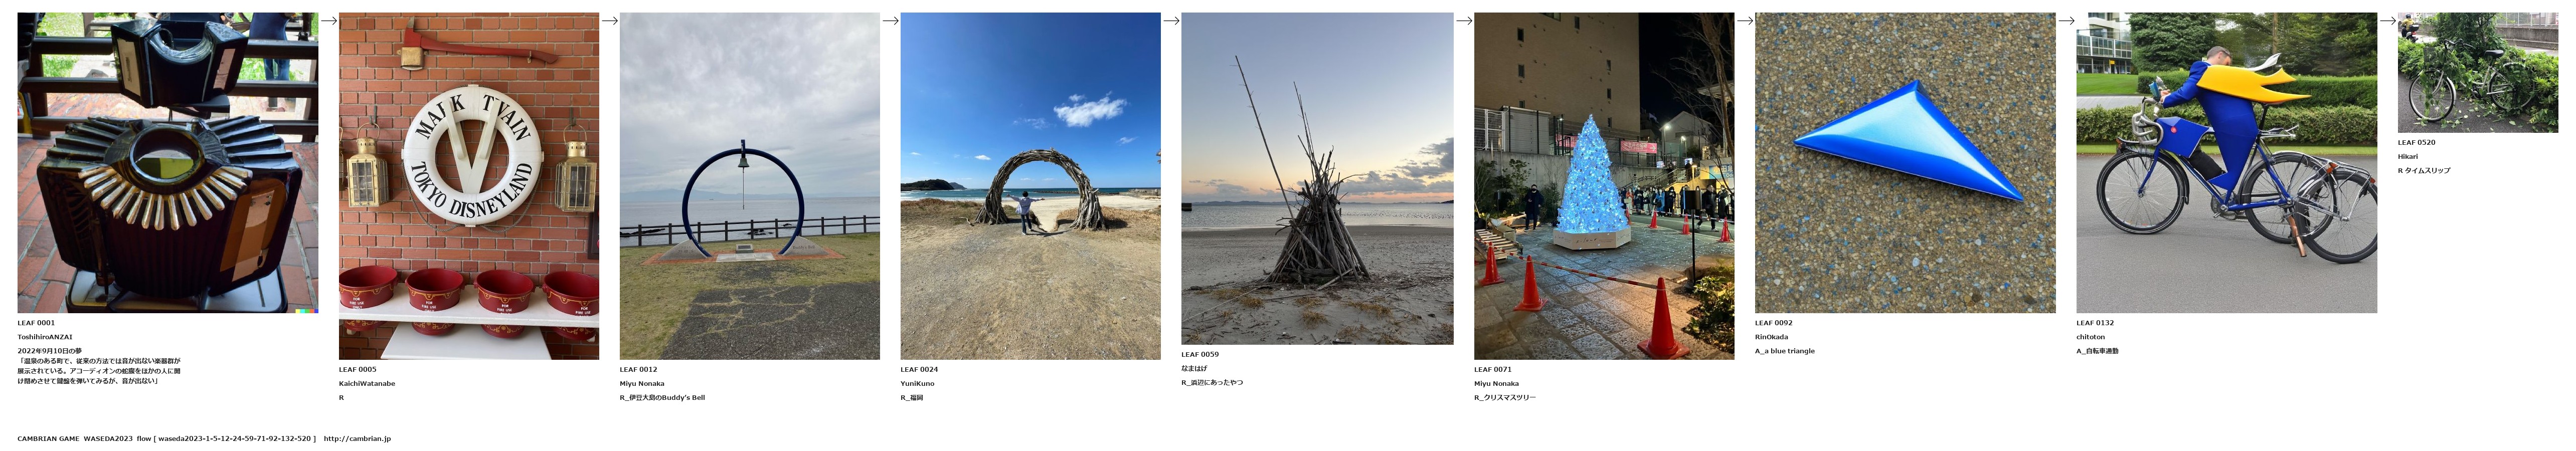The width and height of the screenshot is (2576, 451).
Task: Click the arrow before the blue triangle image
Action: 1745,20
